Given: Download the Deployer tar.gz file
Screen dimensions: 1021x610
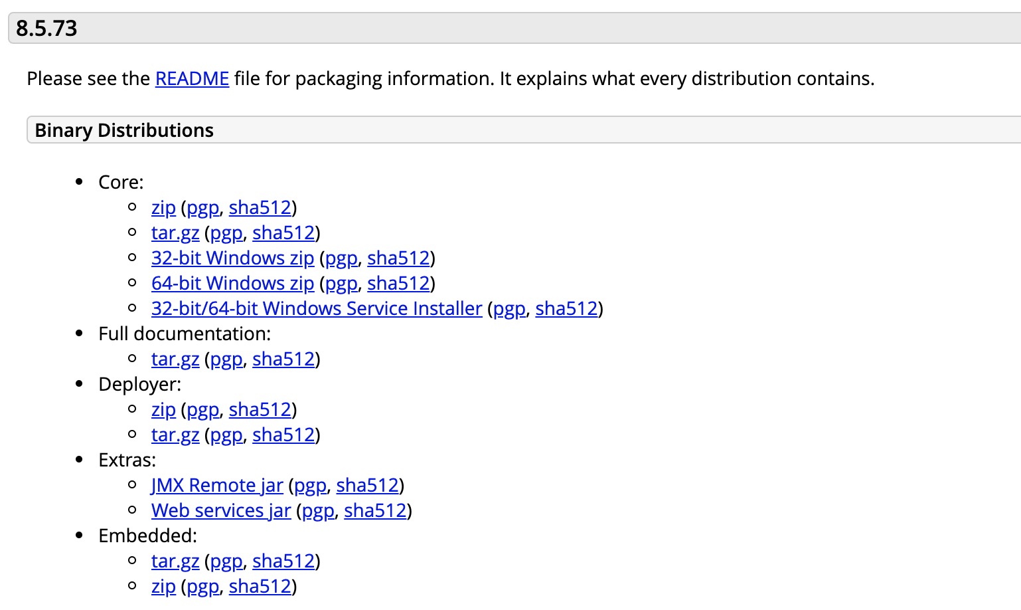Looking at the screenshot, I should (175, 435).
